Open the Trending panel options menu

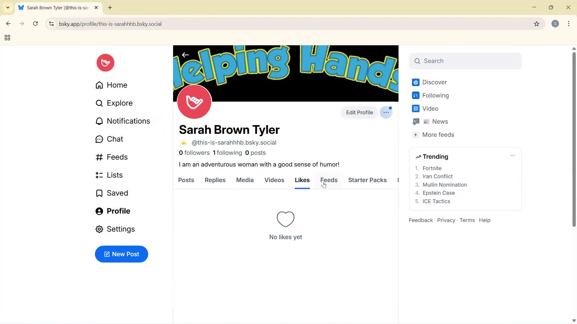click(x=513, y=156)
